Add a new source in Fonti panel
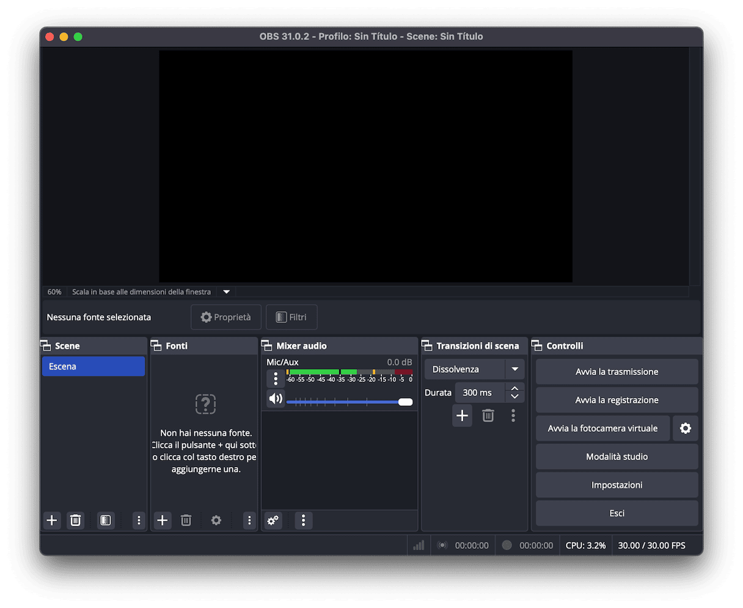The height and width of the screenshot is (608, 743). pos(163,520)
